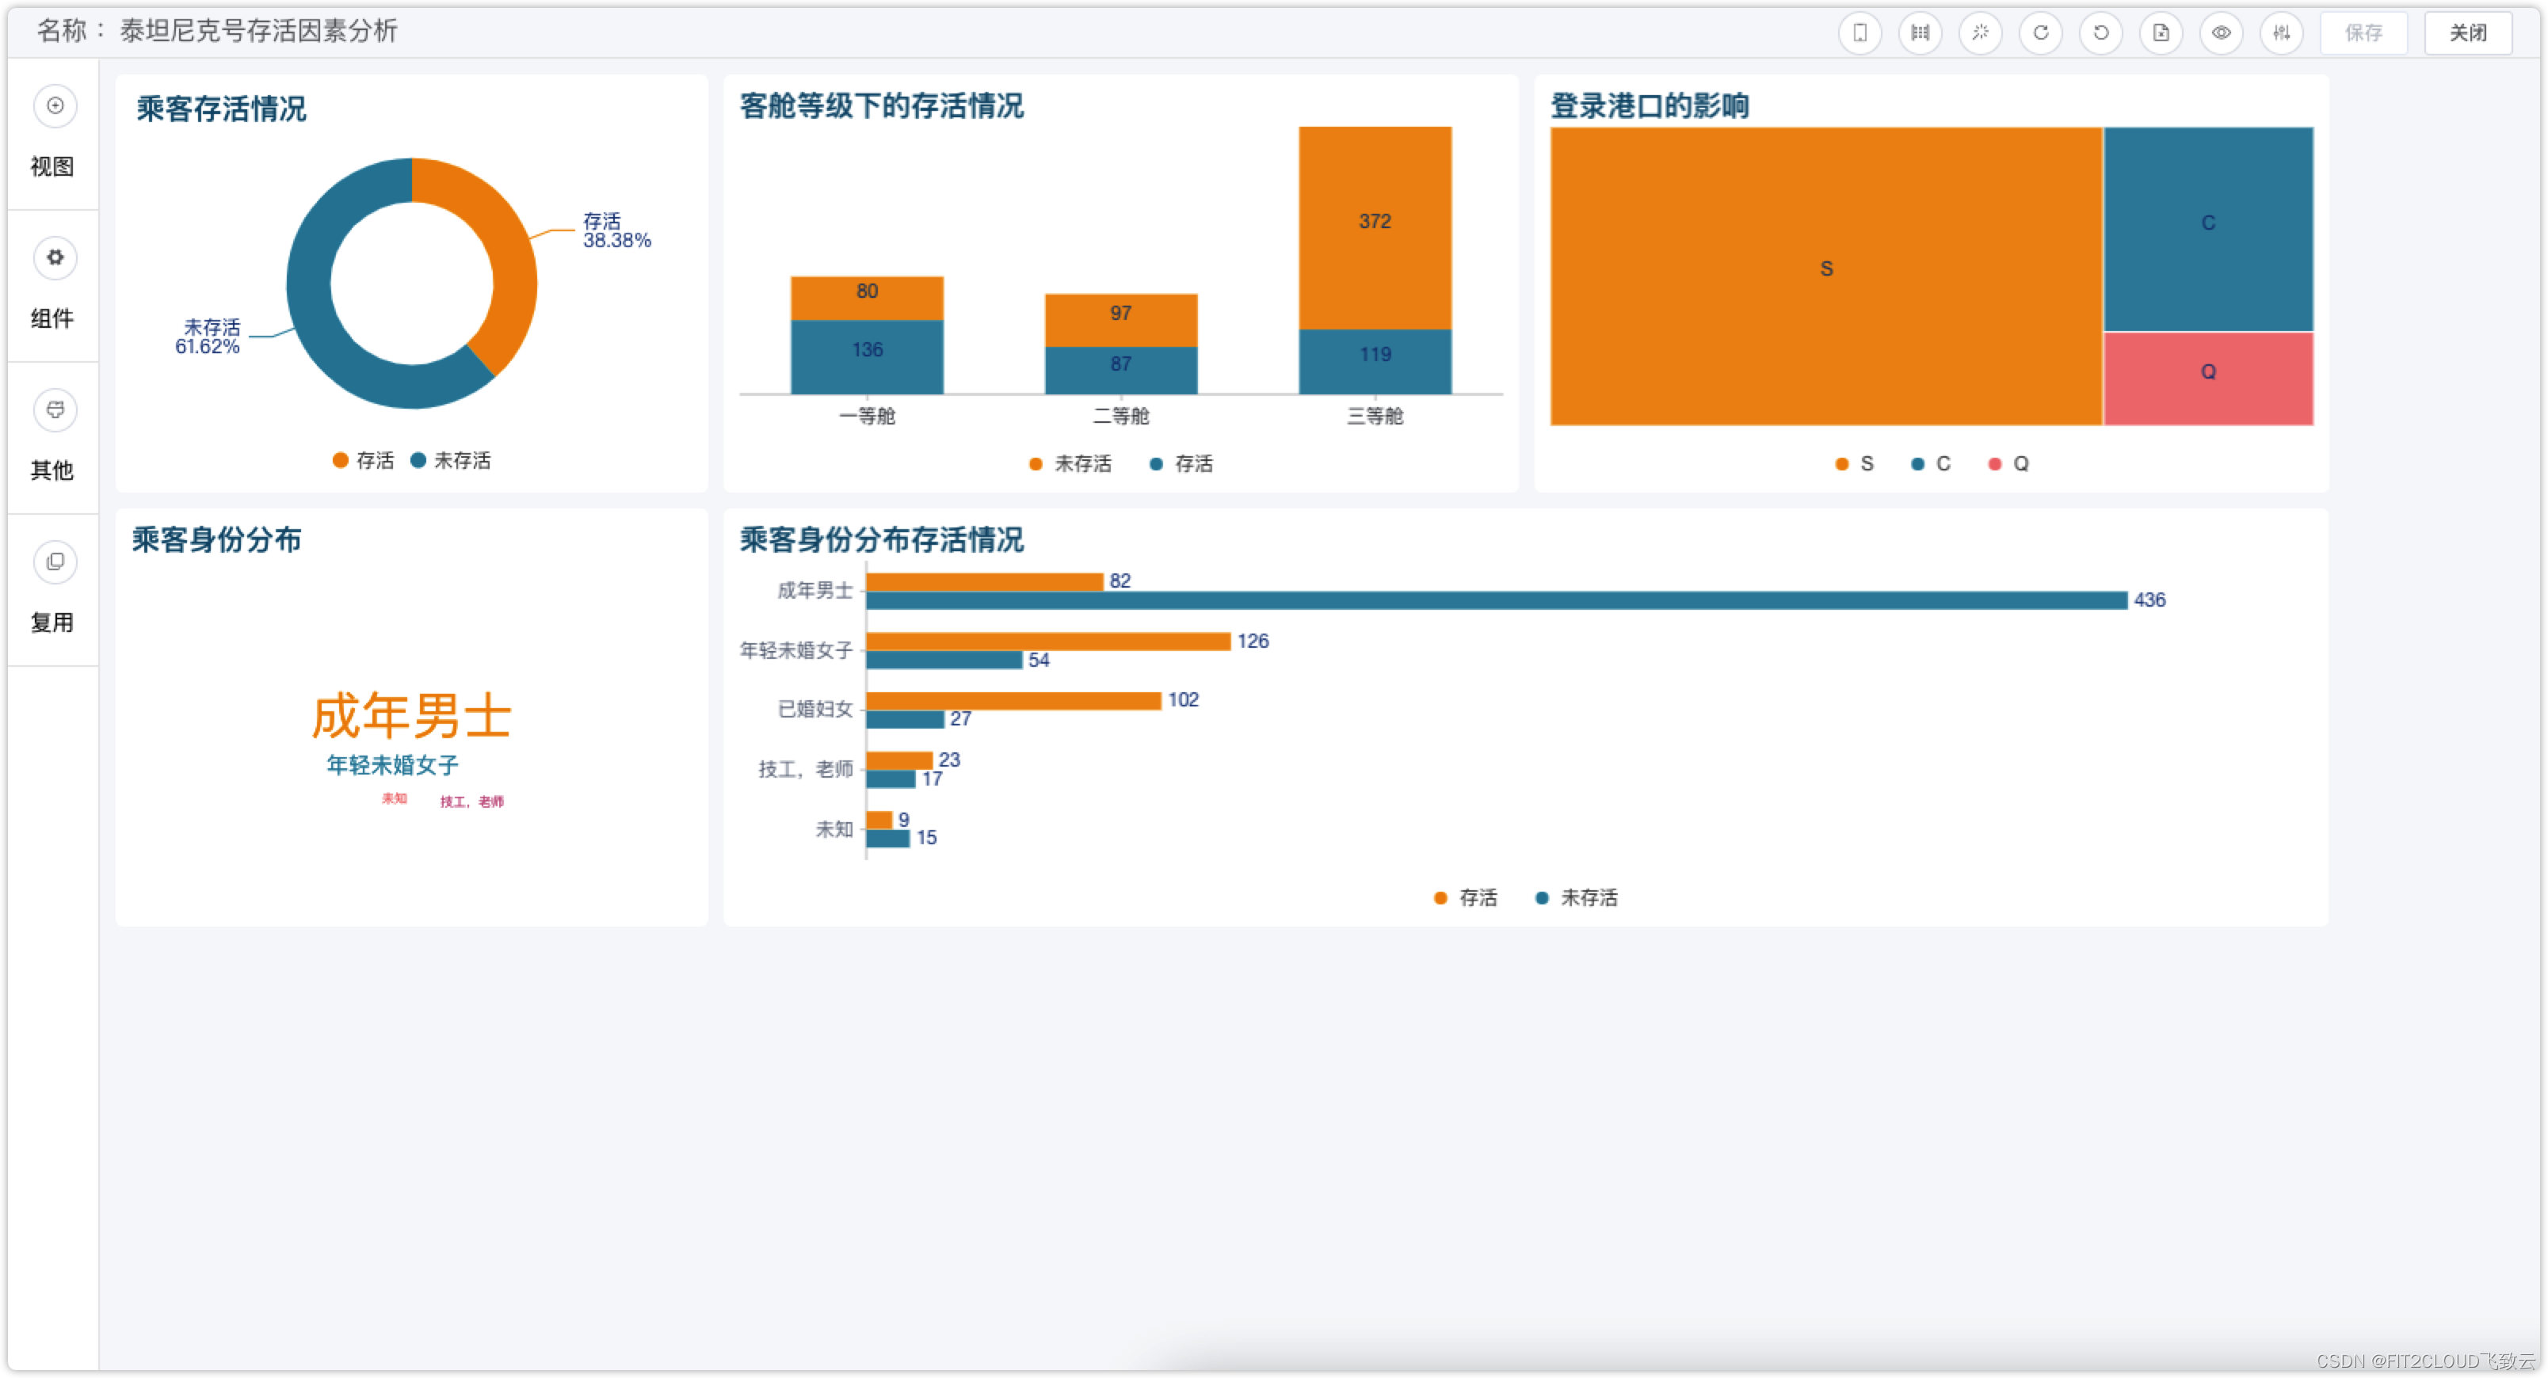Click the 成年男士 bar chart axis label
Viewport: 2548px width, 1378px height.
[815, 591]
